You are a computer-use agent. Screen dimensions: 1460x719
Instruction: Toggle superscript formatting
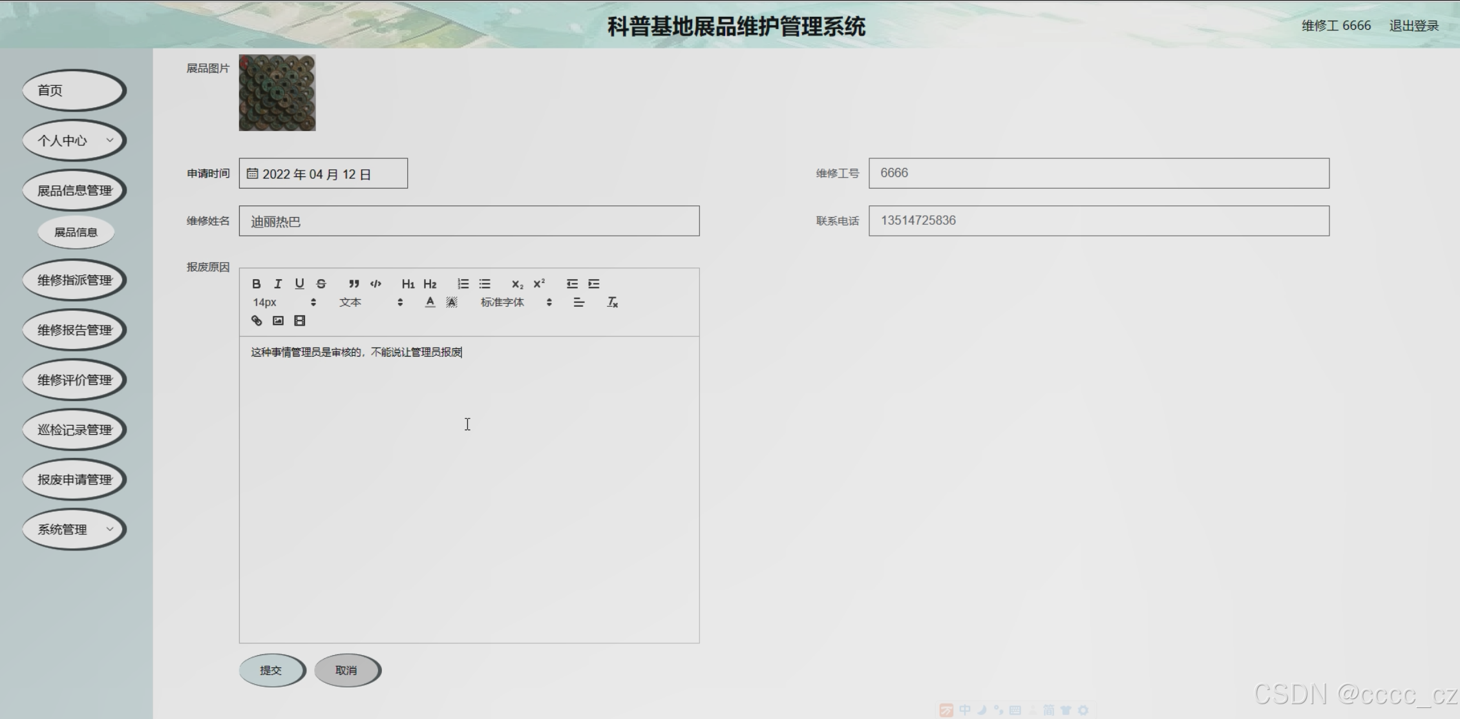pyautogui.click(x=539, y=284)
